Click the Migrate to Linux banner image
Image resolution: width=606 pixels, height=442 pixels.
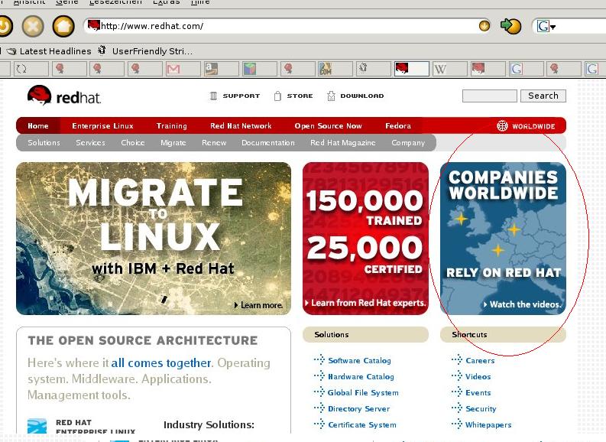click(154, 239)
